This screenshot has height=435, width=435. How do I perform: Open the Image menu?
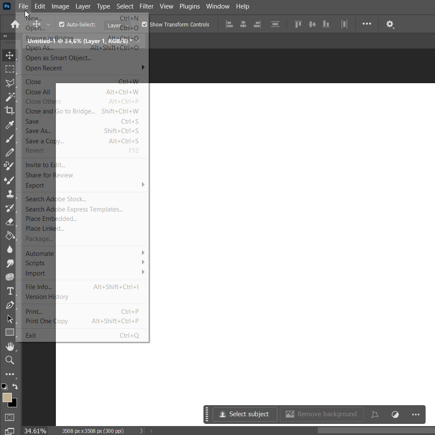[60, 6]
